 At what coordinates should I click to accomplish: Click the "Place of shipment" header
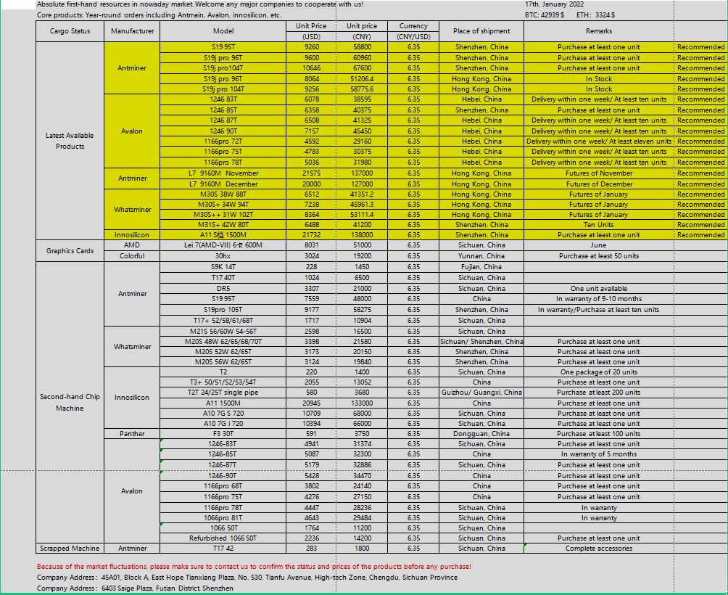(x=481, y=31)
